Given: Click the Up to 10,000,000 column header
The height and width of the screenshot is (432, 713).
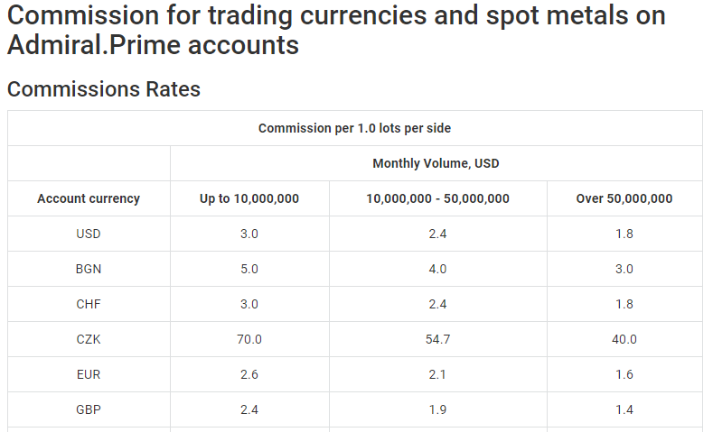Looking at the screenshot, I should (x=249, y=198).
